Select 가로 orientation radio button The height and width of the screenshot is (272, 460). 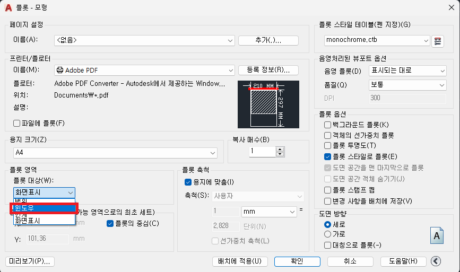point(328,234)
